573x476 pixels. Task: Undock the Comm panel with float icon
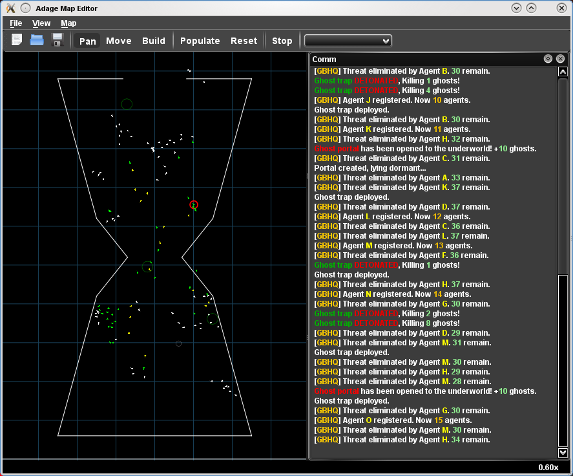[548, 59]
